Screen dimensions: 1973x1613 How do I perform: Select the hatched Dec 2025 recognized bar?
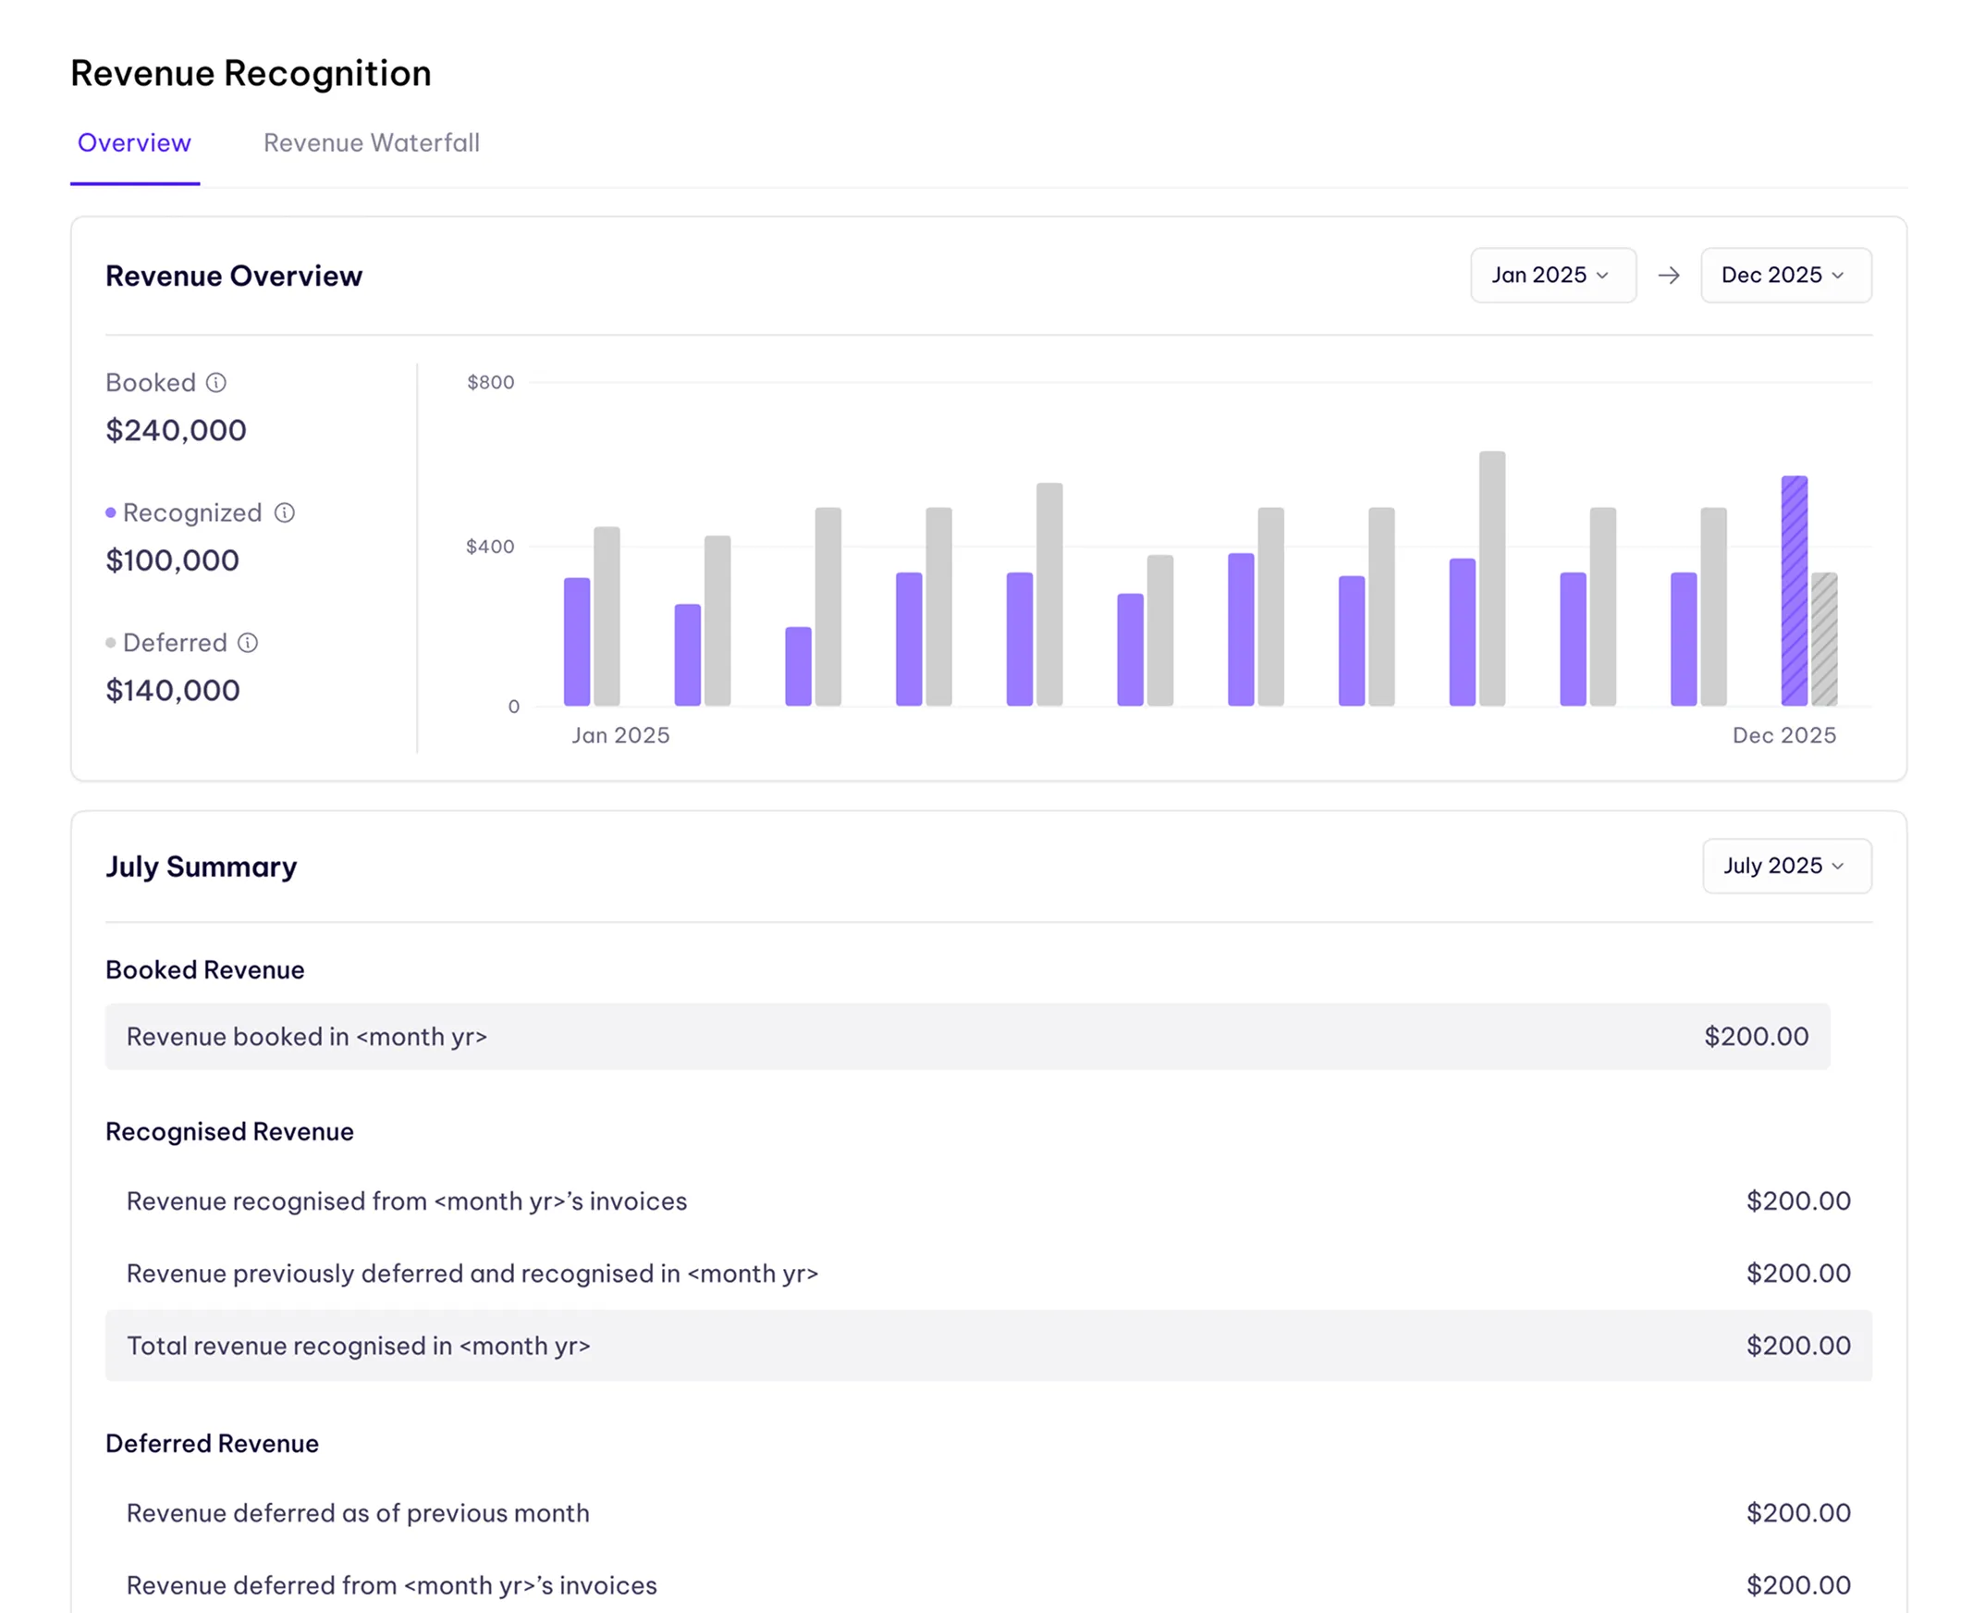1794,590
